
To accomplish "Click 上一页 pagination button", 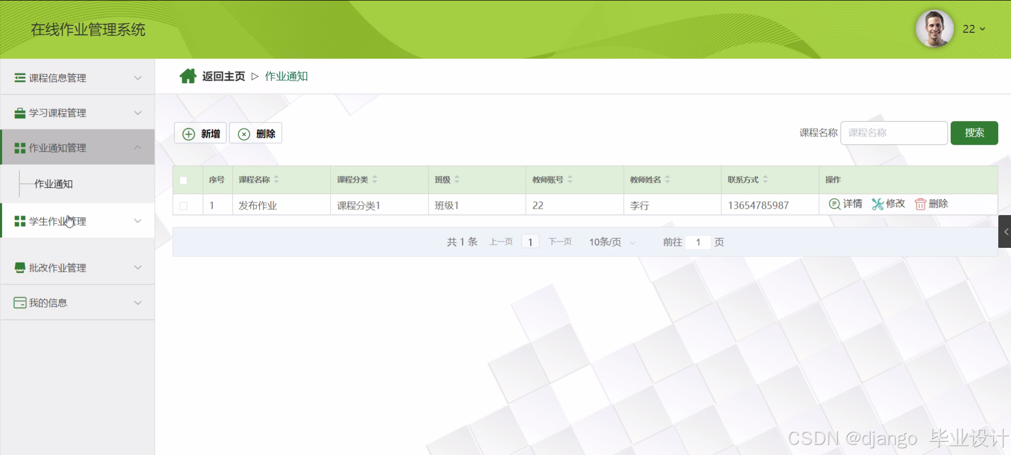I will [x=501, y=242].
